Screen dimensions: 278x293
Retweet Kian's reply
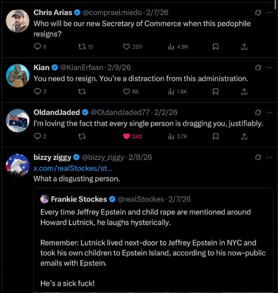[x=82, y=91]
